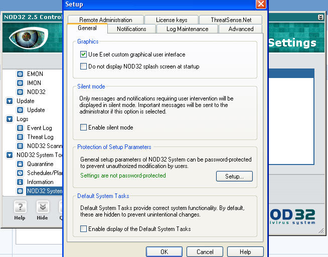Viewport: 328px width, 257px height.
Task: Tick Enable silent mode checkbox
Action: click(x=83, y=127)
